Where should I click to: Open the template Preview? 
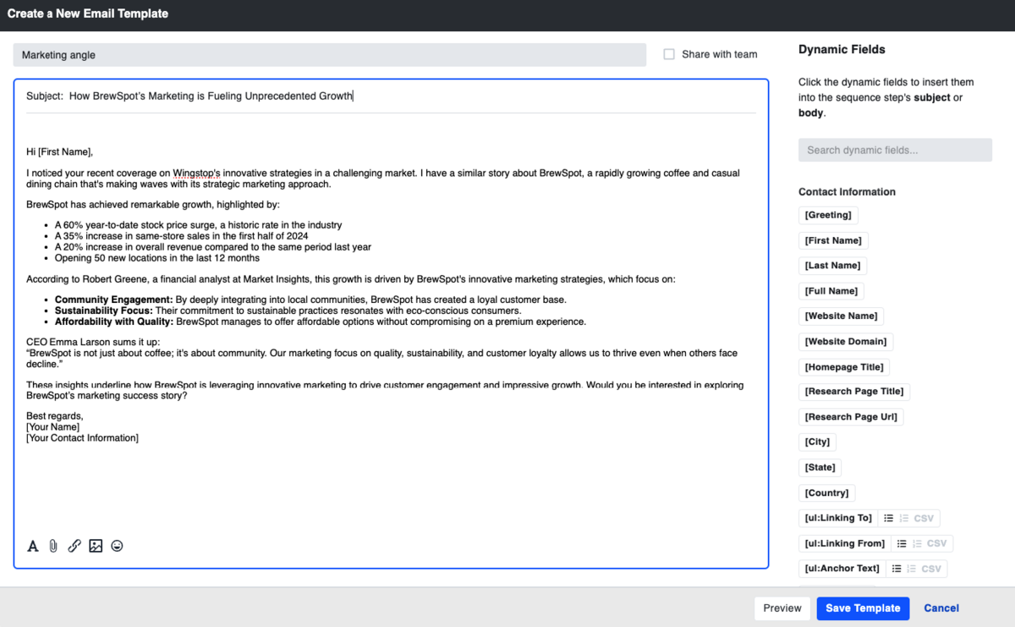click(x=782, y=608)
